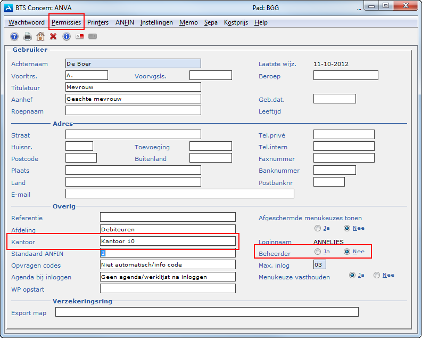Click the blue info icon
This screenshot has height=338, width=422.
point(67,36)
